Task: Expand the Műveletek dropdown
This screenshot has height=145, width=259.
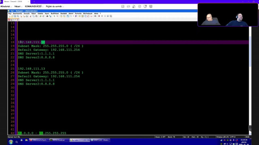Action: point(6,6)
